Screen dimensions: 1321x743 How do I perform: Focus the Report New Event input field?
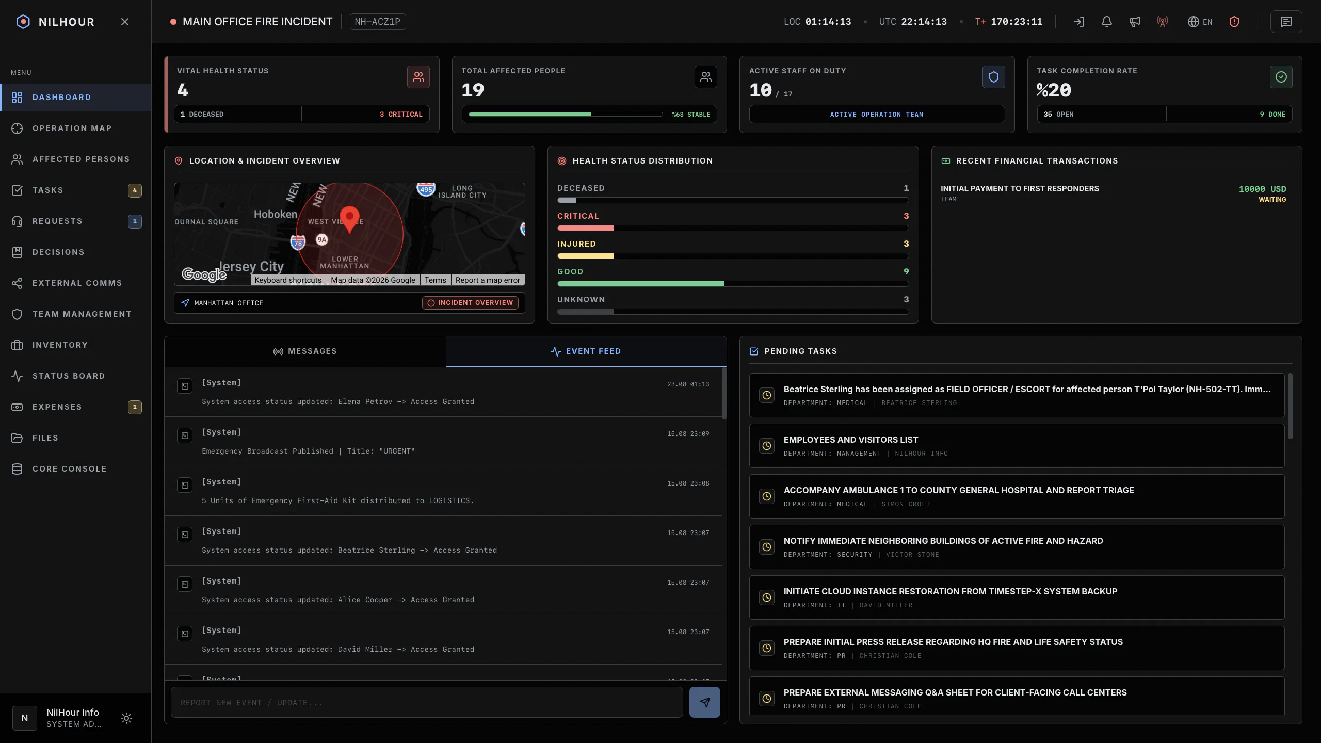tap(427, 702)
